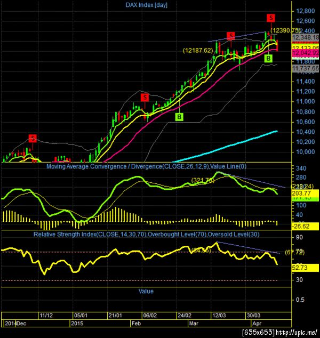Click the green B buy marker in late February

(x=179, y=117)
